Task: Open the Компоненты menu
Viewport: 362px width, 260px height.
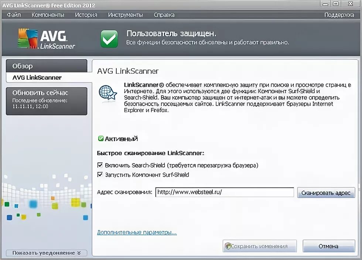Action: 48,15
